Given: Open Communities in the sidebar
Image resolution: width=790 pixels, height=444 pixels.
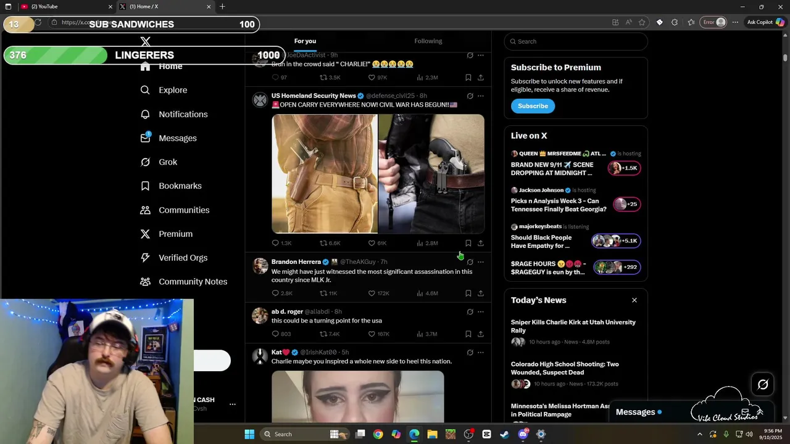Looking at the screenshot, I should tap(175, 210).
